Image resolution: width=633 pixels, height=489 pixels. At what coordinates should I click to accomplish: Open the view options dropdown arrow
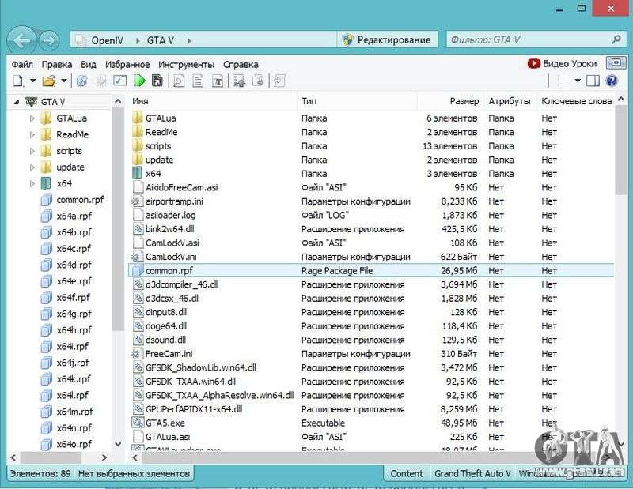click(578, 81)
